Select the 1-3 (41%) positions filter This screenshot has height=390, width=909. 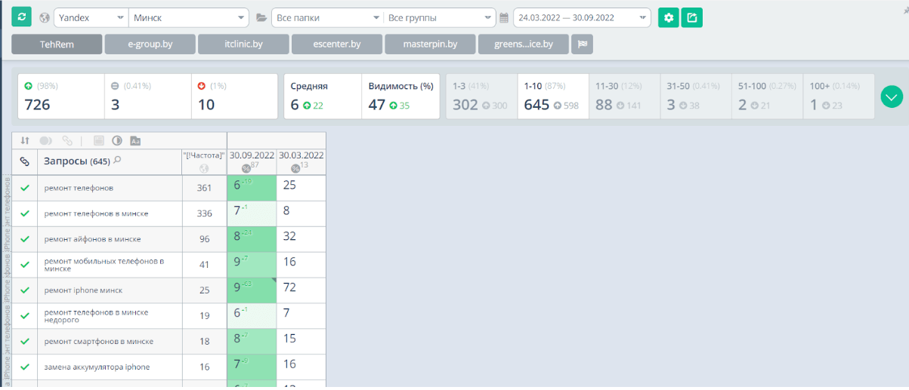coord(481,97)
